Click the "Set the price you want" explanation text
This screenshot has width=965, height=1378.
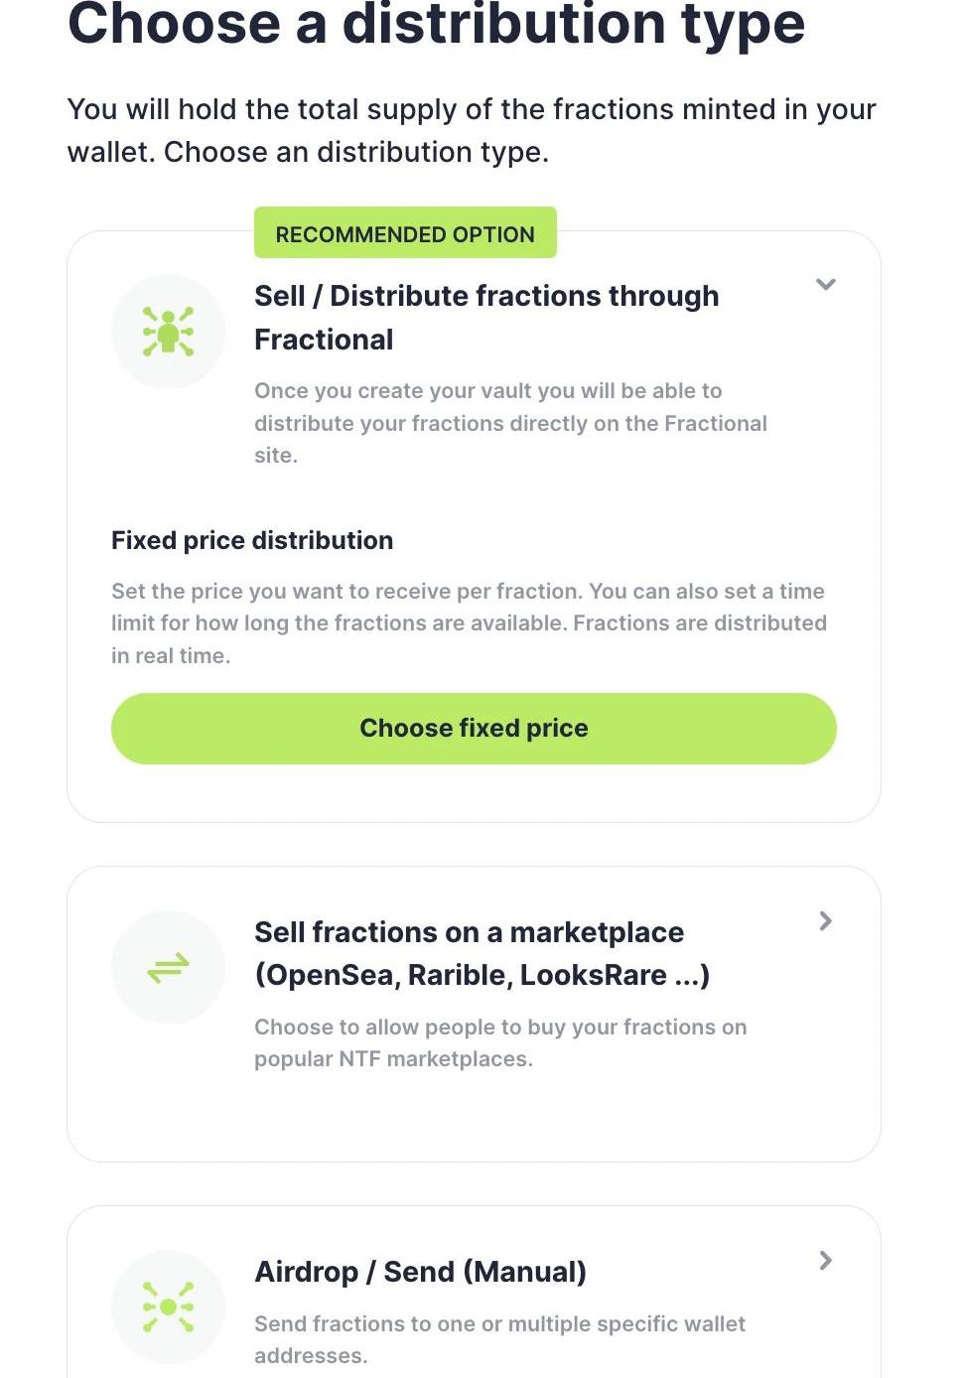(469, 623)
